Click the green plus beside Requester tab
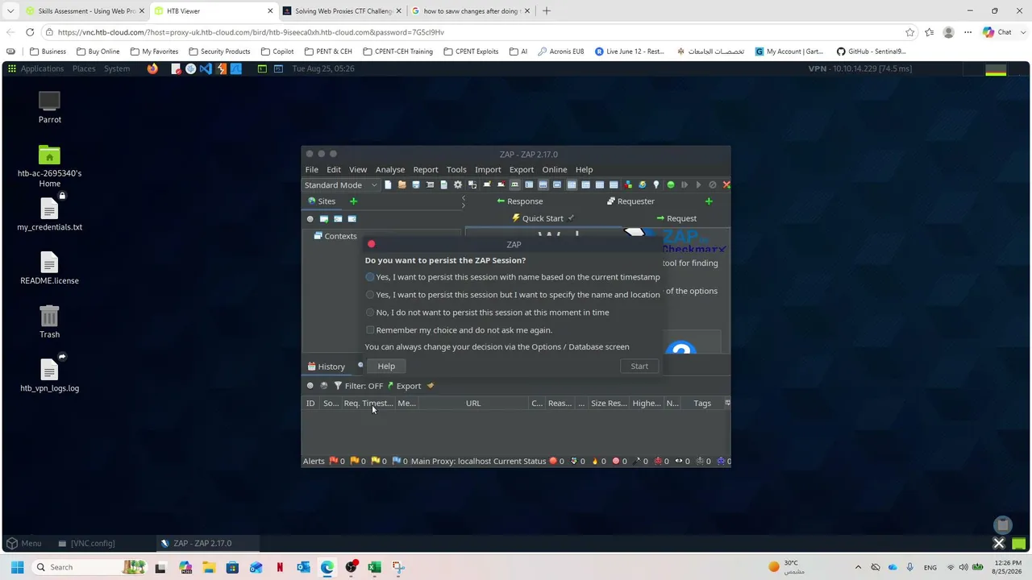1032x580 pixels. (x=709, y=201)
